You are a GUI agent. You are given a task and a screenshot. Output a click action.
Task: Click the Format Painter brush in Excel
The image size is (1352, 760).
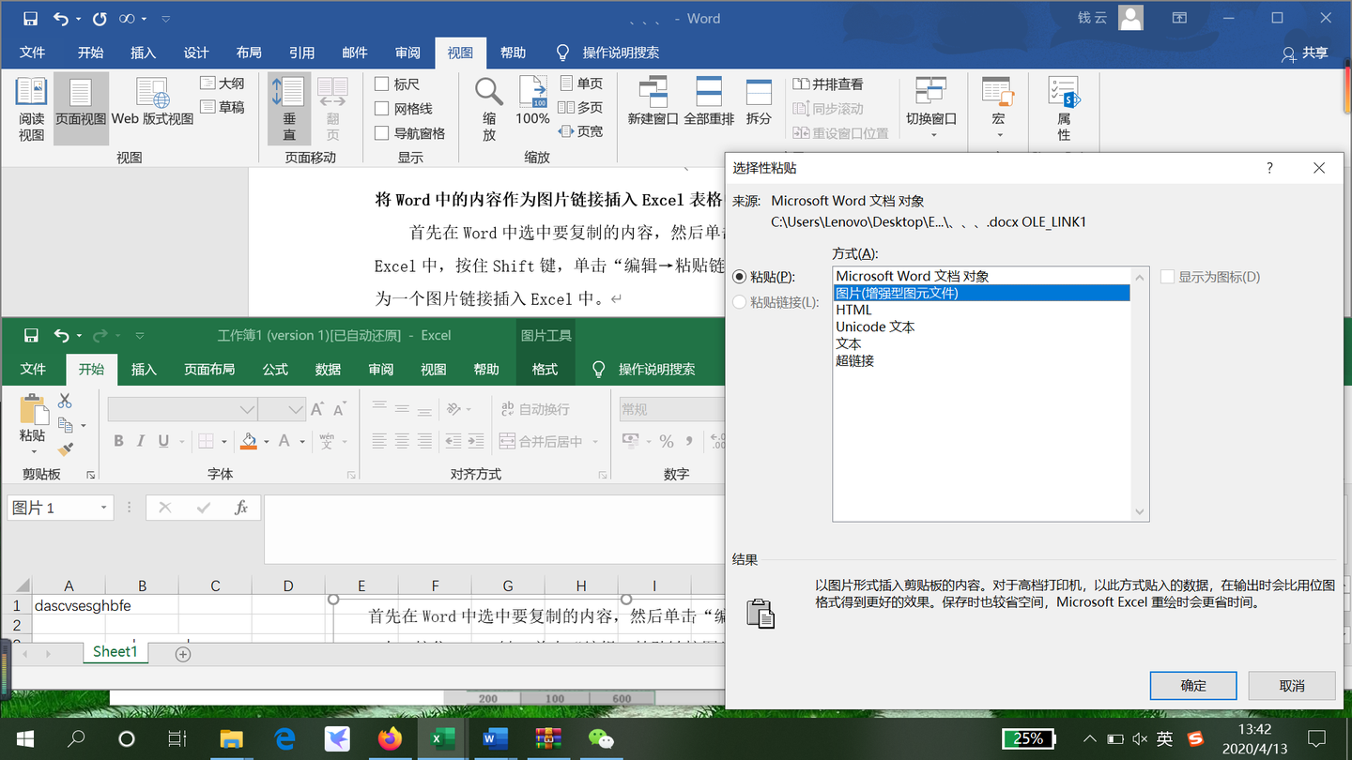coord(65,450)
